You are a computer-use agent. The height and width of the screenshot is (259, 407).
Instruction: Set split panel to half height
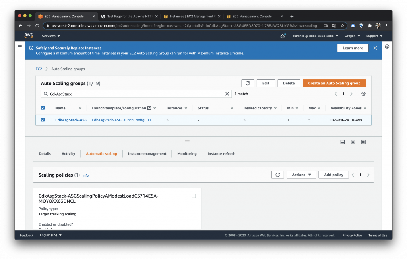pos(353,142)
